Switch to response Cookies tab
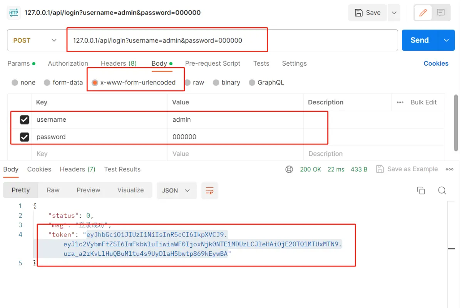 tap(39, 169)
